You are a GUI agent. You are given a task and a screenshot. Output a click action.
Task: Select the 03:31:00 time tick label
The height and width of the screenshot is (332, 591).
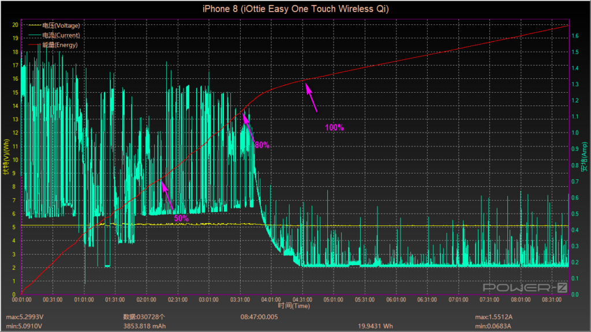240,300
